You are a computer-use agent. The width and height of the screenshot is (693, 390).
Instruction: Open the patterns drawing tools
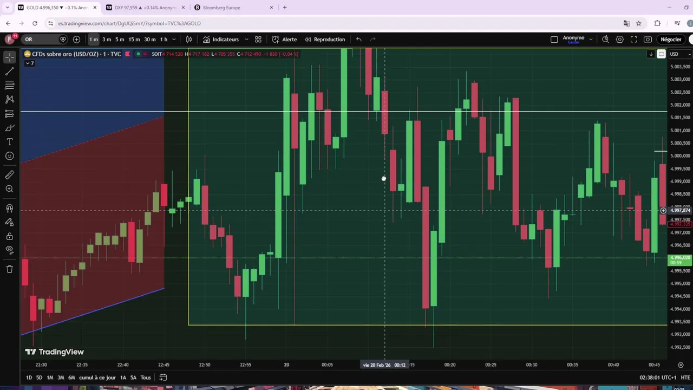point(9,99)
